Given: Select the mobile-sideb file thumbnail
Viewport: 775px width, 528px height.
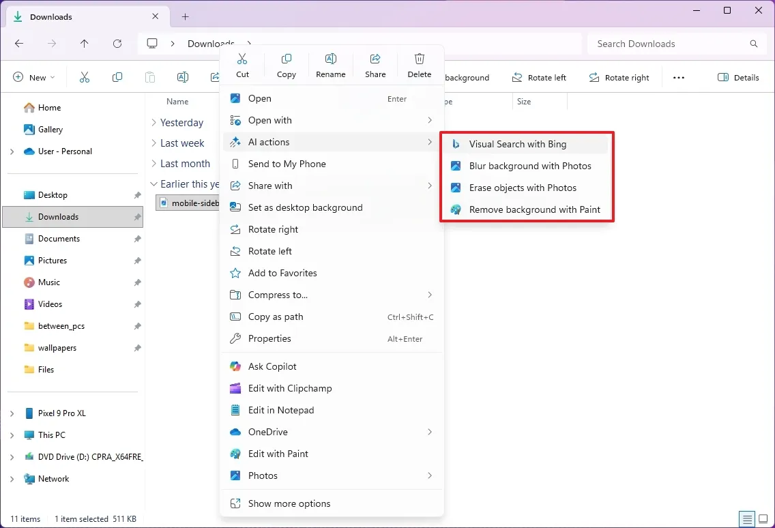Looking at the screenshot, I should pyautogui.click(x=164, y=203).
